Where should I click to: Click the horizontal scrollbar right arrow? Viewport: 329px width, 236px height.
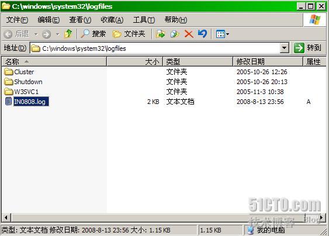(321, 217)
